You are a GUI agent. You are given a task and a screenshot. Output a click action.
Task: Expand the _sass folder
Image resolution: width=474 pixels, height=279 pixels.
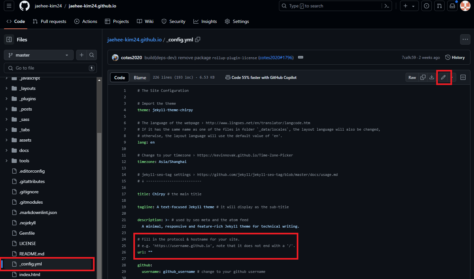pyautogui.click(x=6, y=119)
